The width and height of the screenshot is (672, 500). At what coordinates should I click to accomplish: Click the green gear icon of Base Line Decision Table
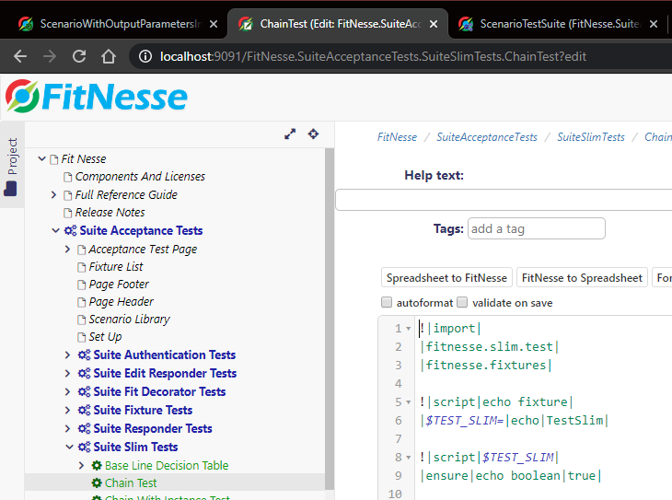tap(97, 466)
